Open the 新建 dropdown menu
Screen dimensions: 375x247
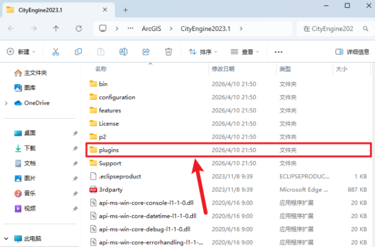coord(21,52)
